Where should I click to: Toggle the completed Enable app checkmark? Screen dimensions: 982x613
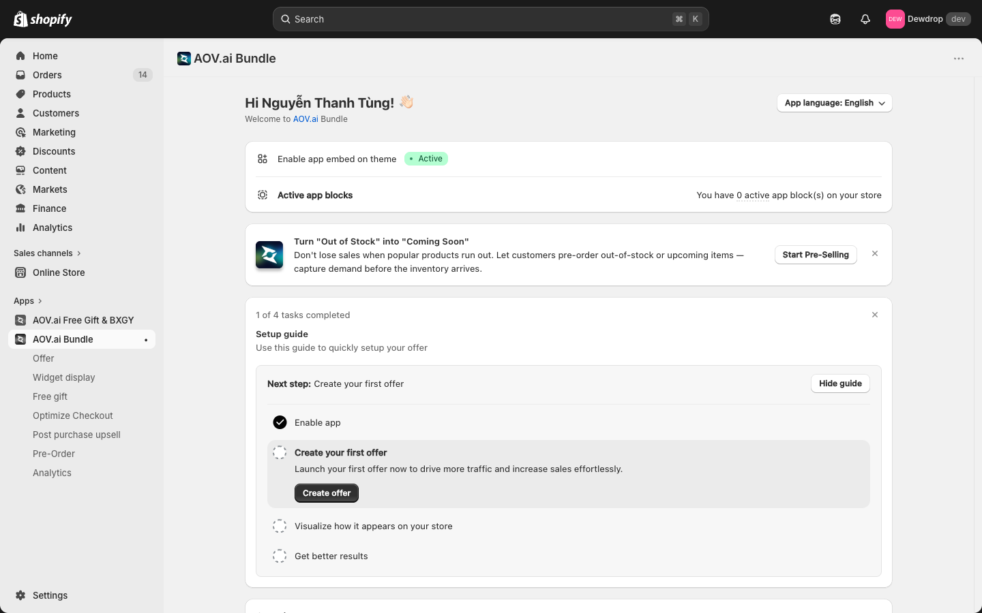280,422
